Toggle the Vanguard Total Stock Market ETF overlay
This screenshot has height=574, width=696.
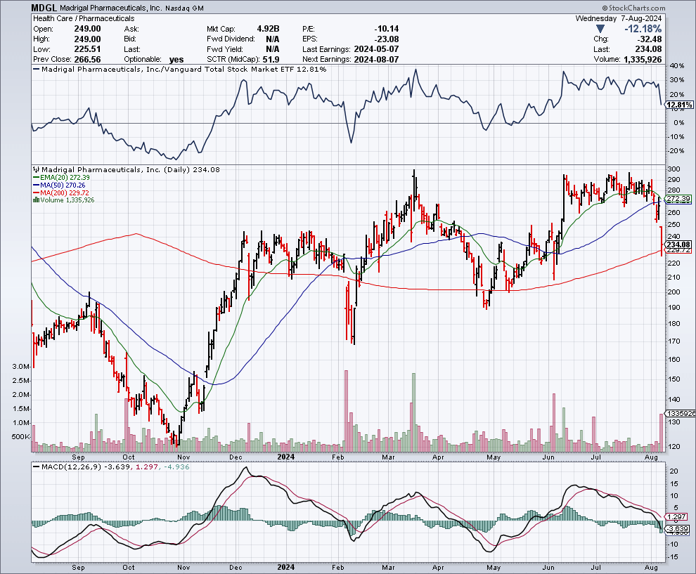[x=37, y=70]
